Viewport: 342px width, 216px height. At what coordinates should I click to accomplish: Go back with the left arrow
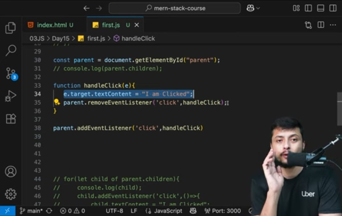click(x=86, y=8)
